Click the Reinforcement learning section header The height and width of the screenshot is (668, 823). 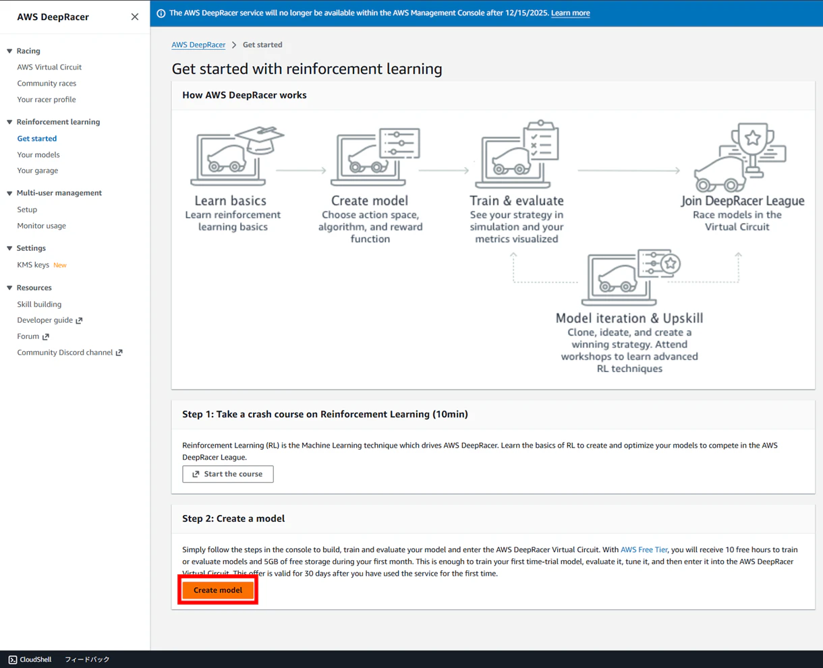(58, 122)
